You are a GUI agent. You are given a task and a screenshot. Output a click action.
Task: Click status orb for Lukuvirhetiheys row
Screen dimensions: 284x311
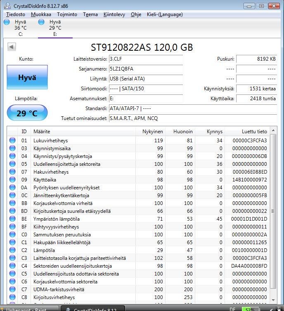pos(12,140)
